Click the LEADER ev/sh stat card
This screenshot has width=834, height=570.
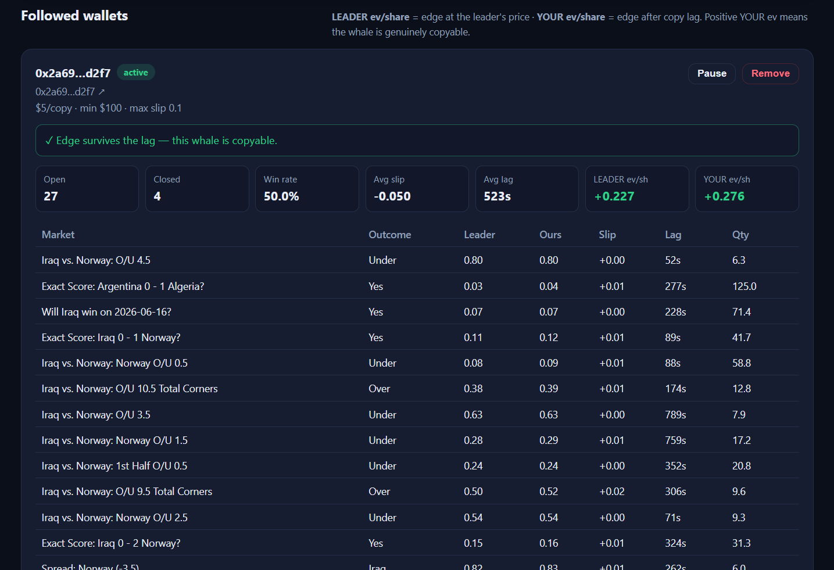(x=637, y=189)
